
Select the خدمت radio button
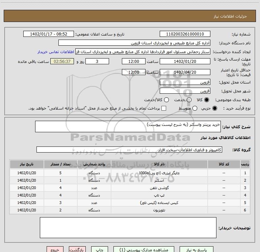point(189,100)
